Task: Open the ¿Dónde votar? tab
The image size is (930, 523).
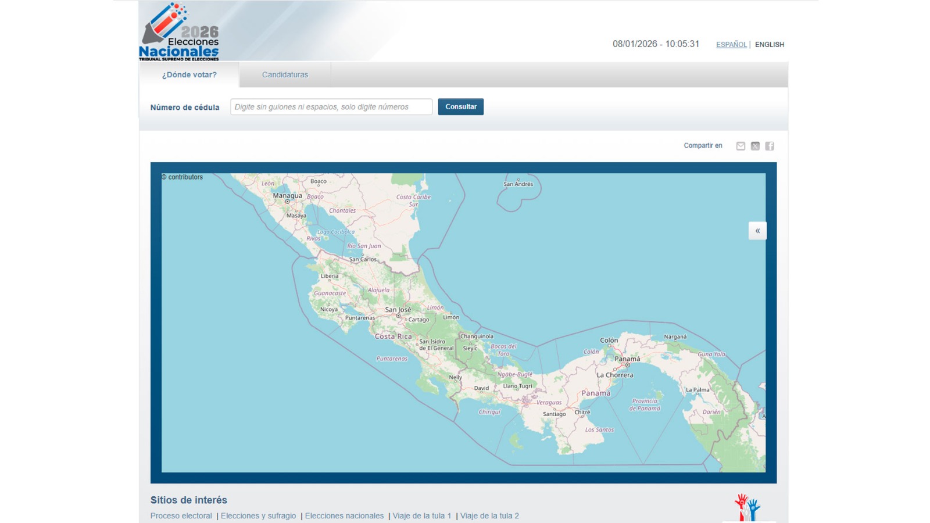Action: click(189, 75)
